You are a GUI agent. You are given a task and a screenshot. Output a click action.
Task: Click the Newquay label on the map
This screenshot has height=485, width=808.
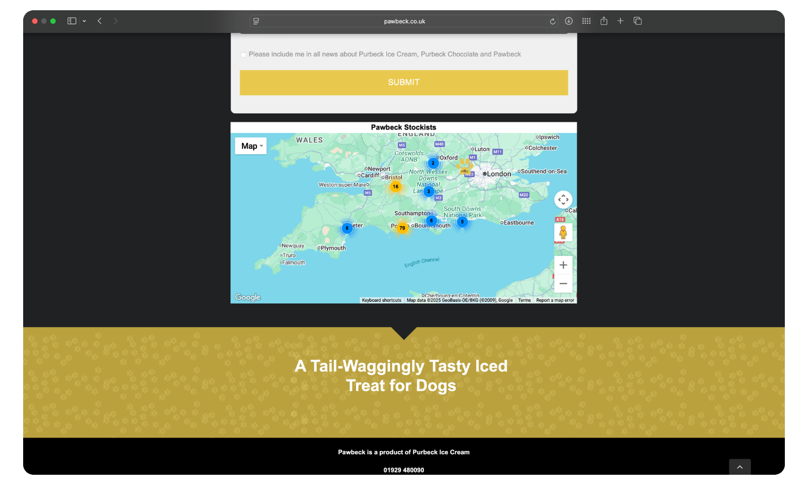293,246
